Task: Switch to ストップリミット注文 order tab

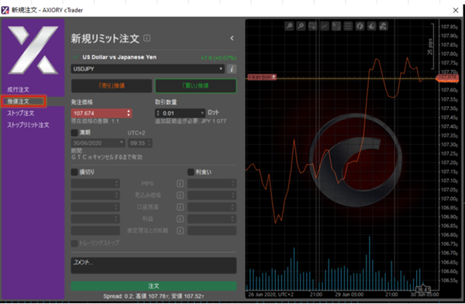Action: [x=28, y=125]
